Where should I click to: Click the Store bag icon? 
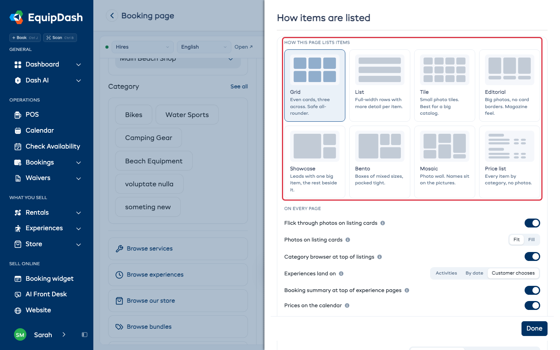18,244
